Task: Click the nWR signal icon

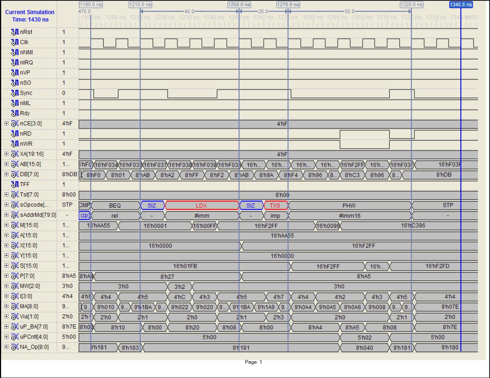Action: (x=15, y=144)
